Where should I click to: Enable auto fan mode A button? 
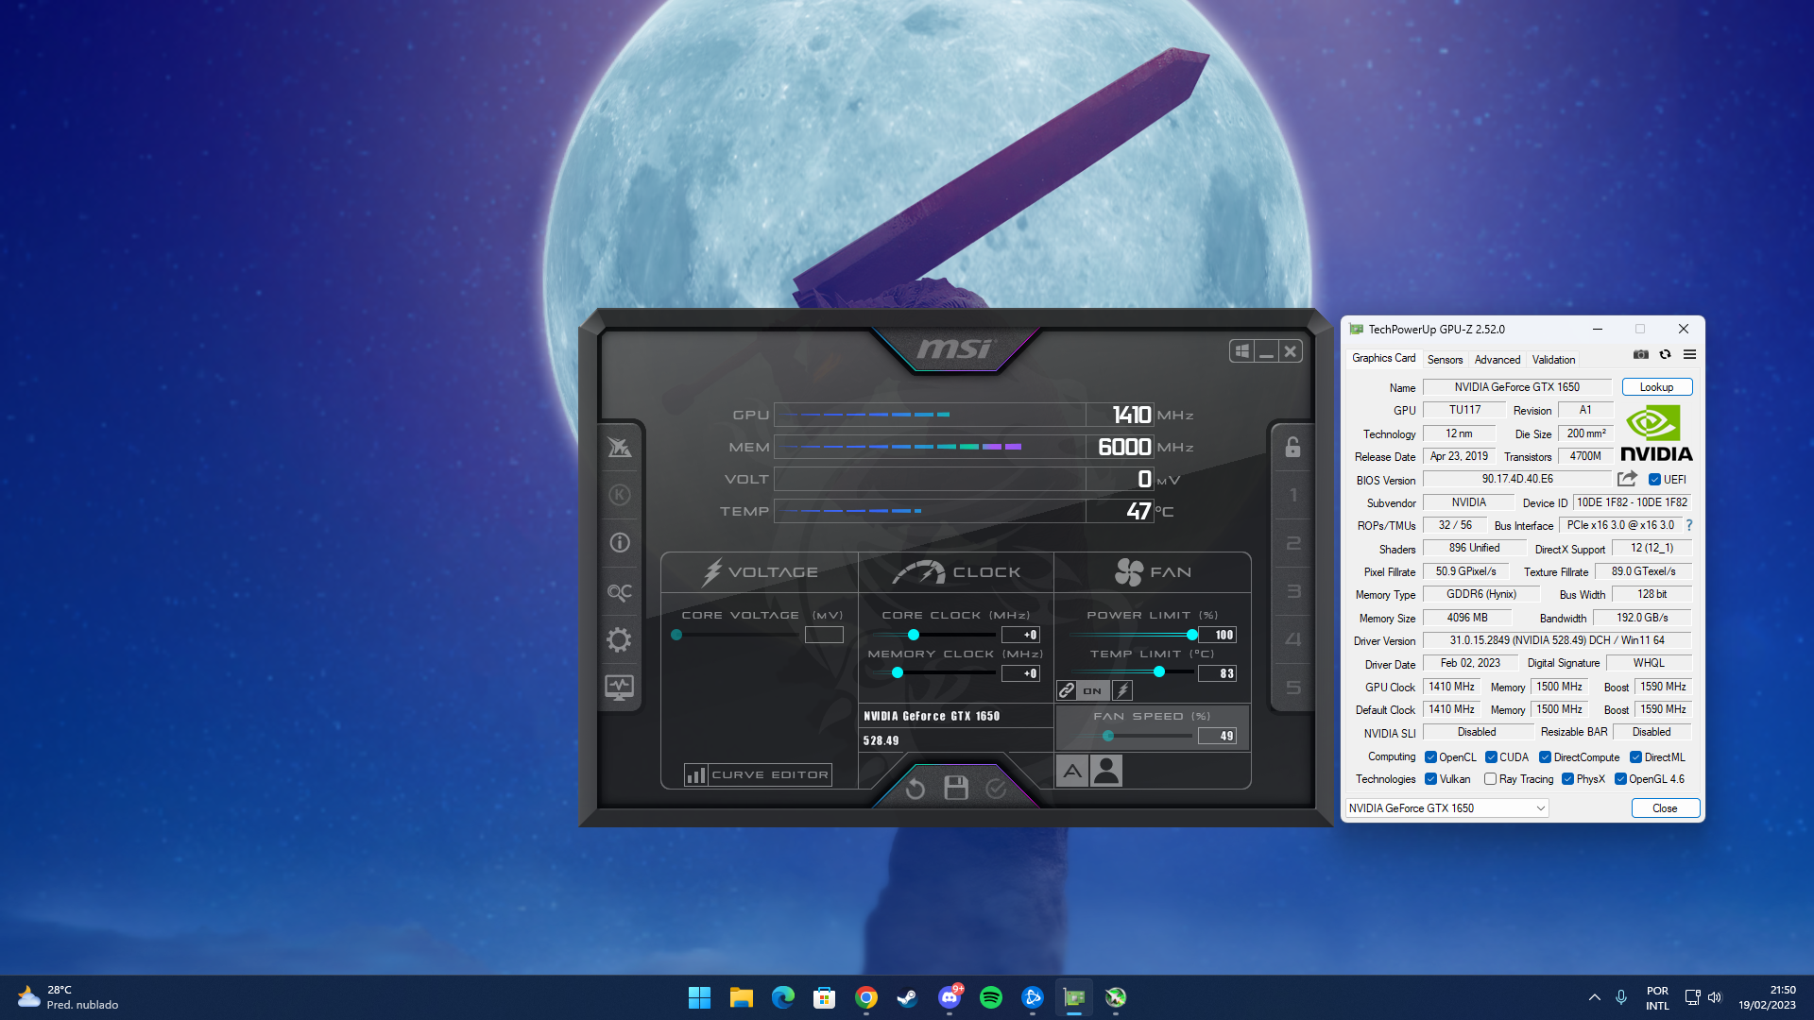(1072, 772)
